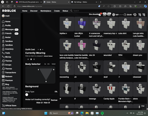The width and height of the screenshot is (148, 116).
Task: Select the 1994 shirt thumbnail
Action: click(126, 46)
